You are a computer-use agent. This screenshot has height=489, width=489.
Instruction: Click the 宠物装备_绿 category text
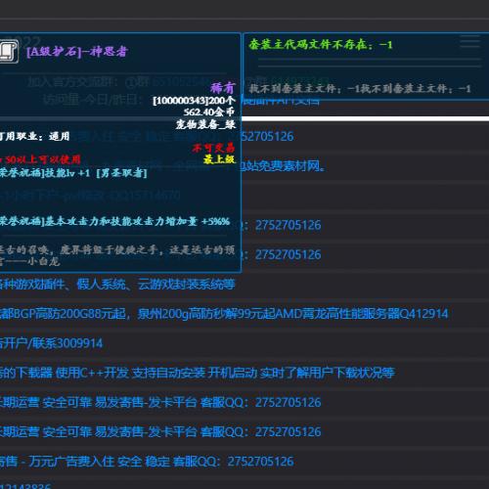[x=205, y=124]
